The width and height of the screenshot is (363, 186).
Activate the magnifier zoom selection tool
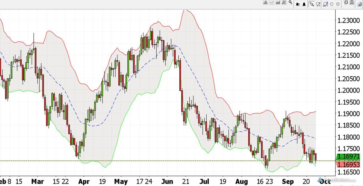(318, 4)
